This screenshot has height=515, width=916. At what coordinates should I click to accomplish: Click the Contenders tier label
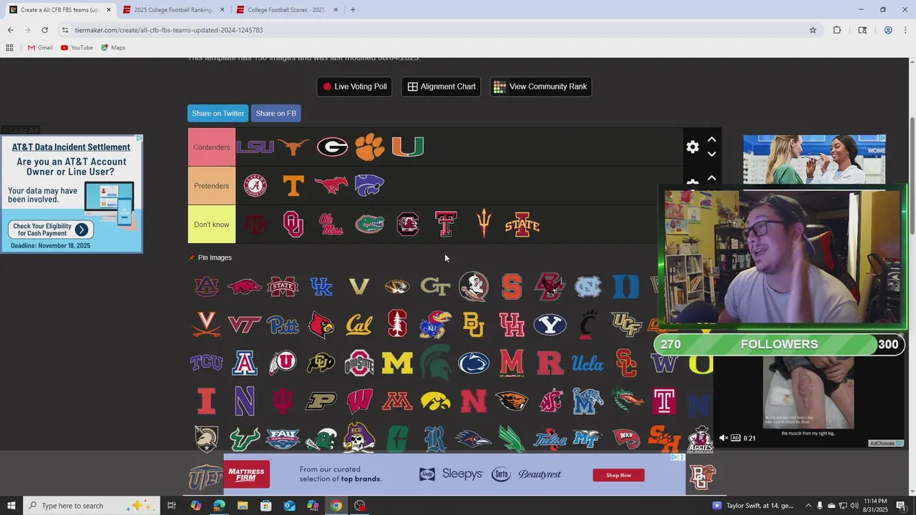pos(212,147)
